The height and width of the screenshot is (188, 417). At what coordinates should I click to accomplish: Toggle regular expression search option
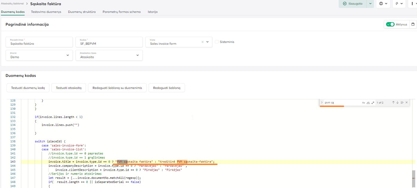[x=373, y=103]
